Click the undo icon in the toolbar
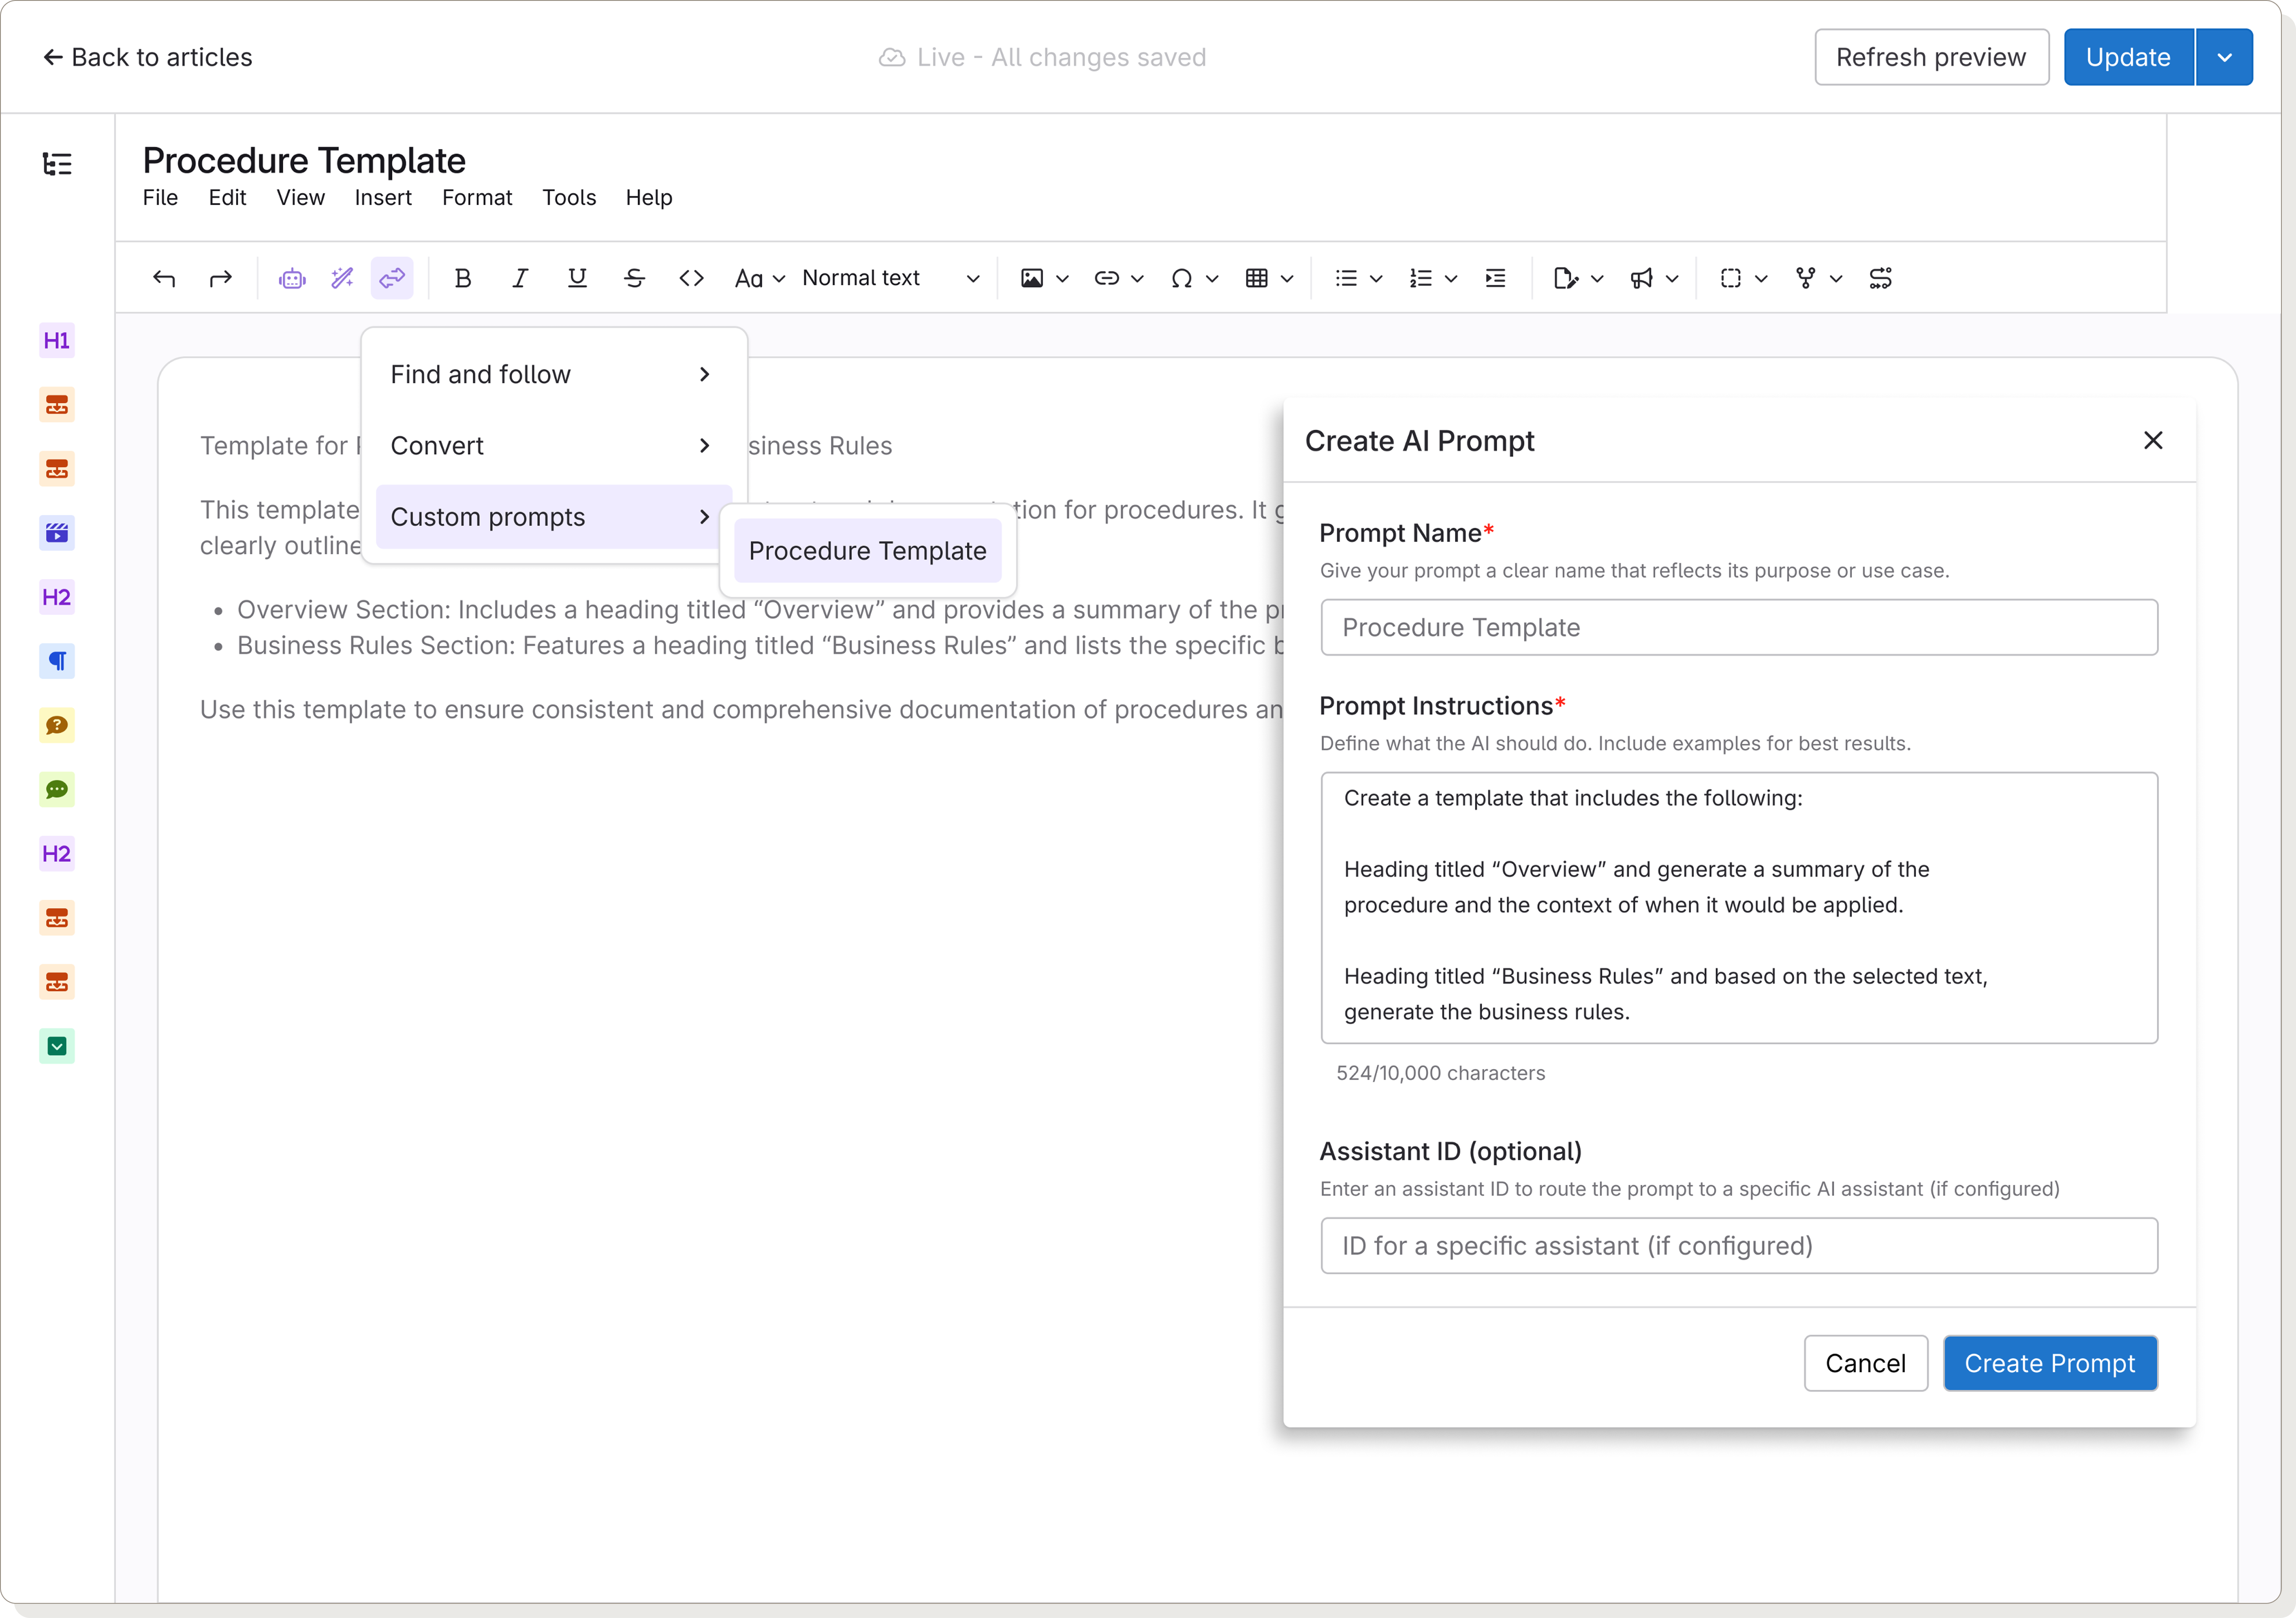The height and width of the screenshot is (1618, 2296). (164, 278)
